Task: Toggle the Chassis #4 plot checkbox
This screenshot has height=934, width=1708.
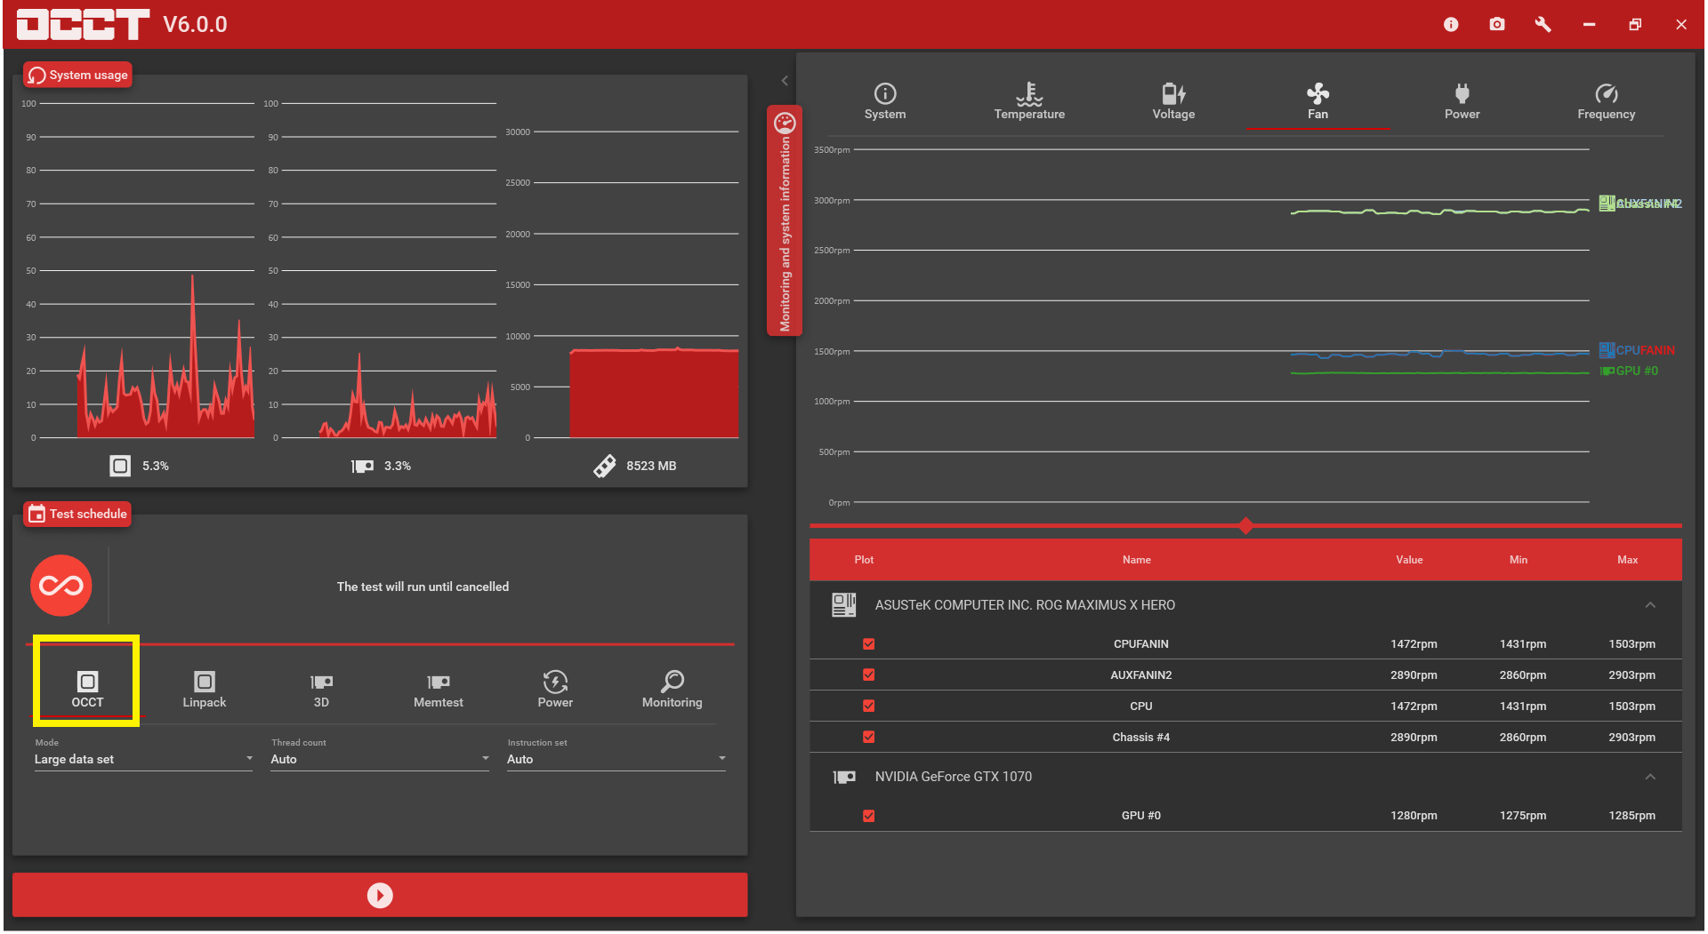Action: 869,738
